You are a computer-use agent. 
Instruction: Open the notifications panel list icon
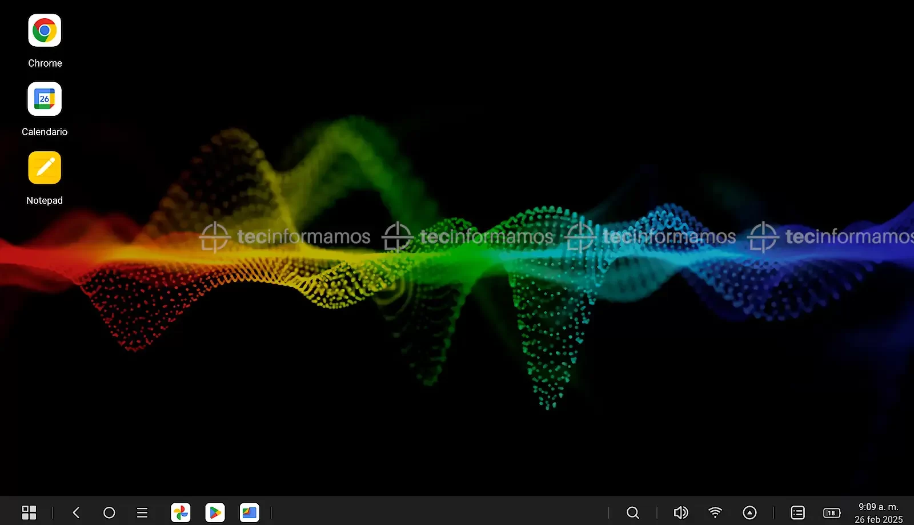(x=797, y=512)
